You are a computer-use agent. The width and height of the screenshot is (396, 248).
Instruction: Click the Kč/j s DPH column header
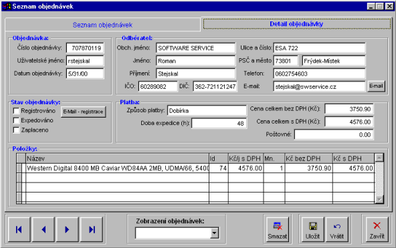pyautogui.click(x=245, y=158)
